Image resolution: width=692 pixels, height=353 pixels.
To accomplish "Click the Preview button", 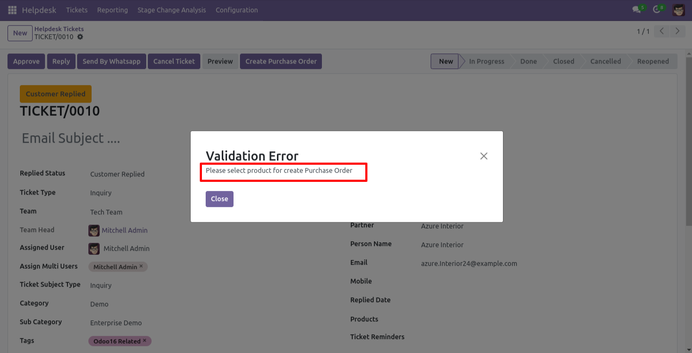I will pos(220,62).
